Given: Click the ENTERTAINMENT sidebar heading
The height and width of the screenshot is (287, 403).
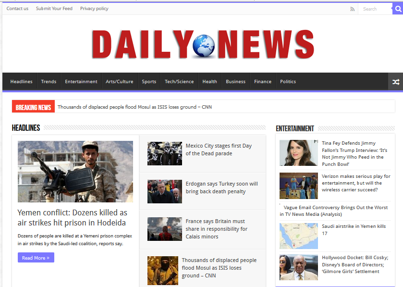Looking at the screenshot, I should point(295,128).
